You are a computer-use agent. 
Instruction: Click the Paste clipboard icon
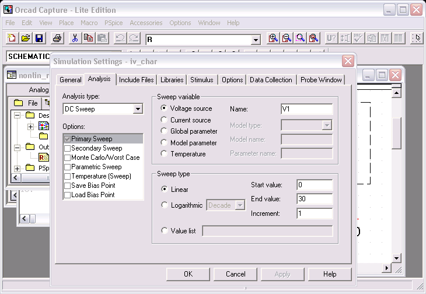(x=102, y=38)
